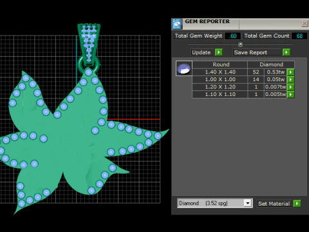Click the weight cell 0.005tw
The image size is (309, 232).
coord(276,94)
